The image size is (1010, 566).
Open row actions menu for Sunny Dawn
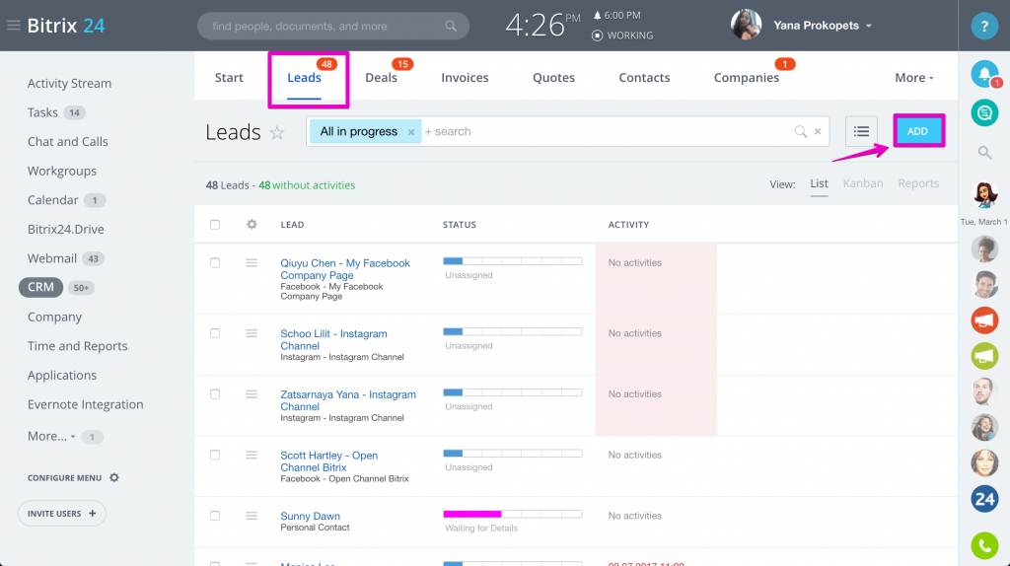[252, 516]
